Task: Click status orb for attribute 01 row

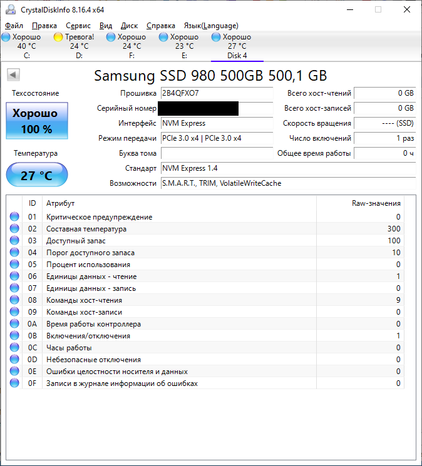Action: 14,216
